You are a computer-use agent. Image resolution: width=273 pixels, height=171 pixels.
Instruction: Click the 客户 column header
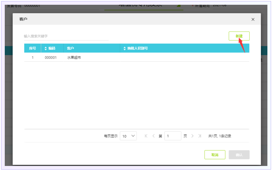[70, 48]
